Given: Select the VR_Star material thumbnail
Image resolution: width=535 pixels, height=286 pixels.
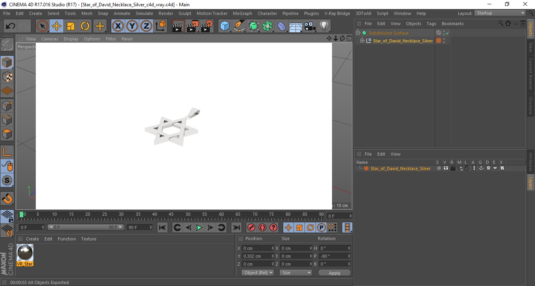Looking at the screenshot, I should 25,252.
